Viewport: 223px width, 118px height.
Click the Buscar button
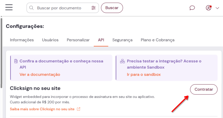[x=112, y=8]
